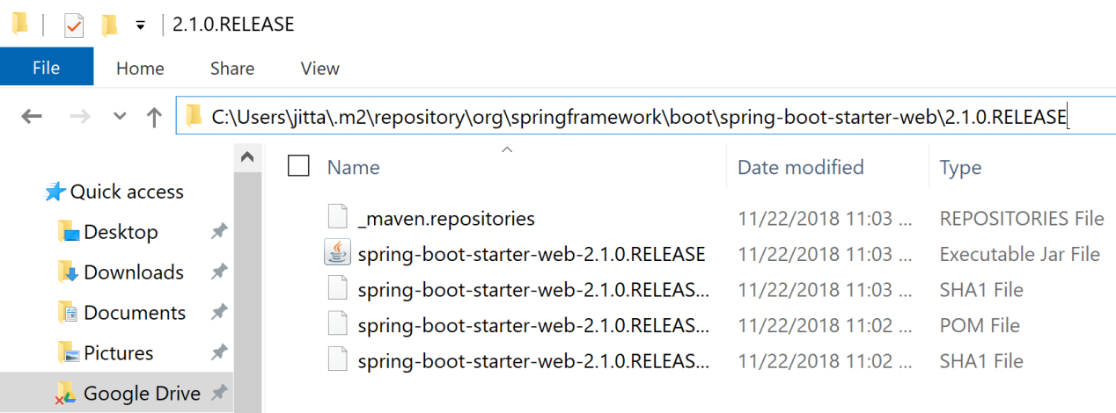Open the Customize Quick Access Toolbar arrow
1116x413 pixels.
pyautogui.click(x=140, y=25)
